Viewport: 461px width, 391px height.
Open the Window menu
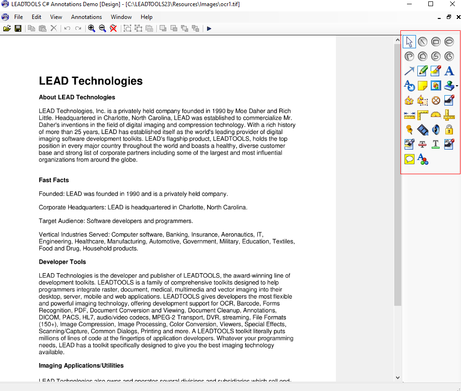point(121,17)
